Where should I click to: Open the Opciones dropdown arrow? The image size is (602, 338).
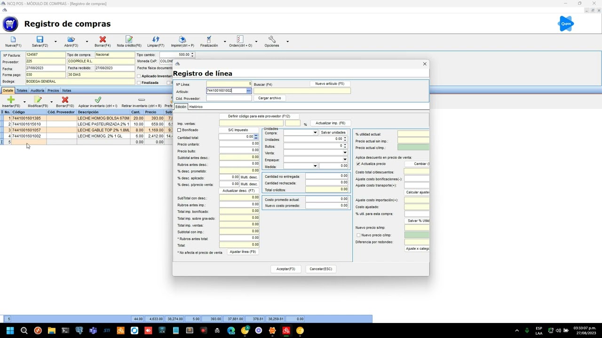287,42
